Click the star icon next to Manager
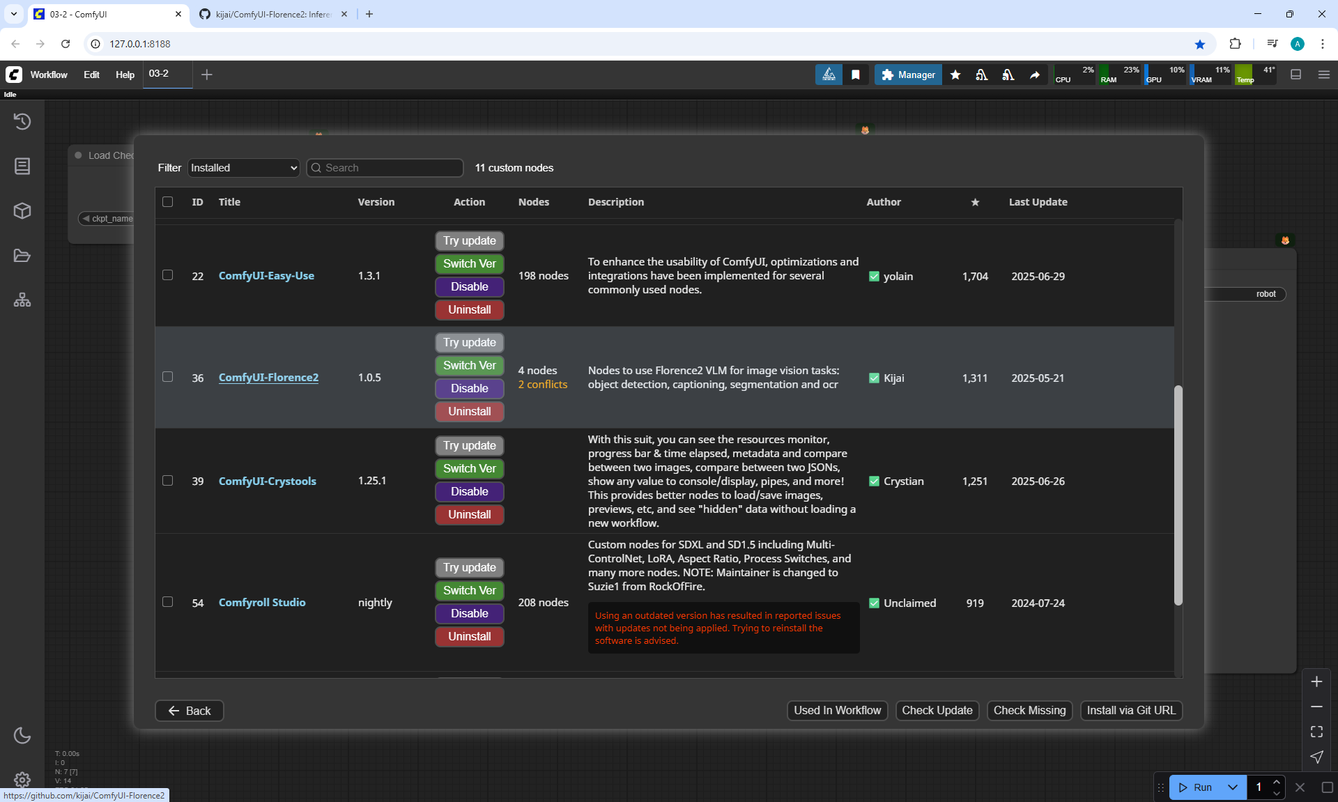1338x802 pixels. tap(955, 75)
